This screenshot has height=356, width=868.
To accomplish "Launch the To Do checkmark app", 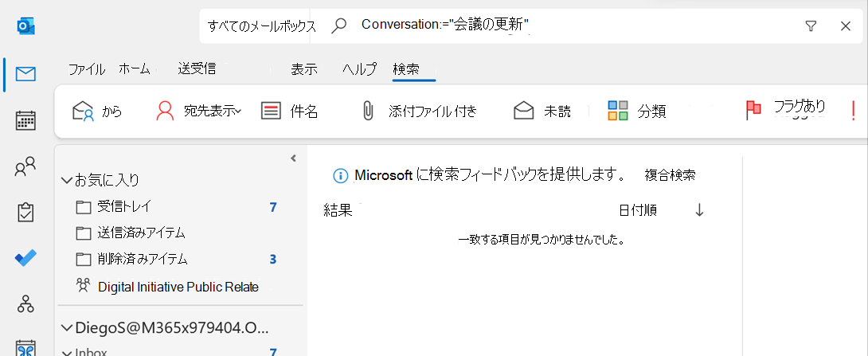I will [x=25, y=257].
